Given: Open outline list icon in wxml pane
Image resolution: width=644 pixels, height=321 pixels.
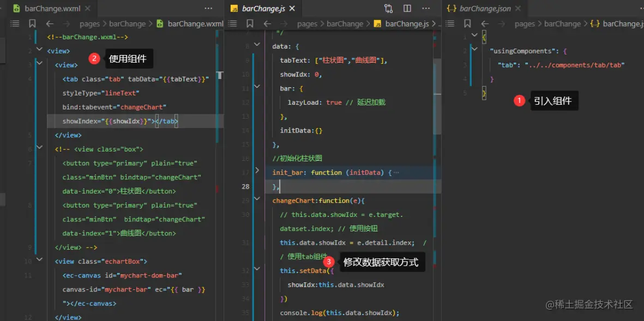Looking at the screenshot, I should (x=15, y=24).
